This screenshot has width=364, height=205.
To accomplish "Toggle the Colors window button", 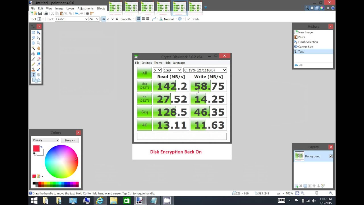I will (322, 8).
